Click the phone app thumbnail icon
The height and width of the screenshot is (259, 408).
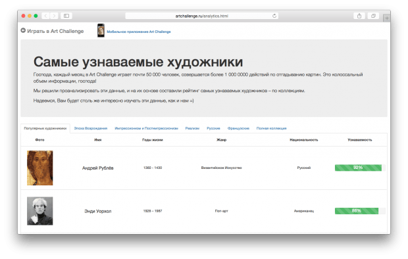pos(101,30)
